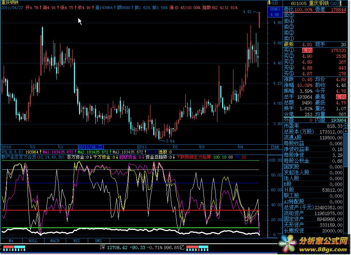351x255 pixels.
Task: Click the left red-cyan market breadth bar
Action: pos(14,248)
